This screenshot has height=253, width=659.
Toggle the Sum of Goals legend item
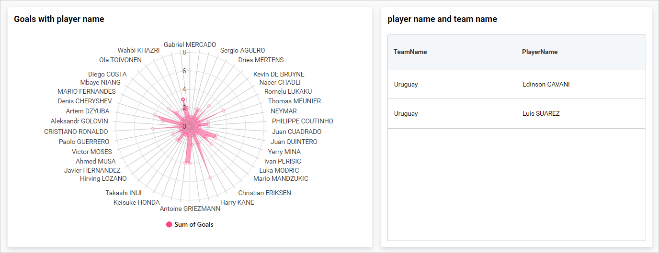pos(193,224)
